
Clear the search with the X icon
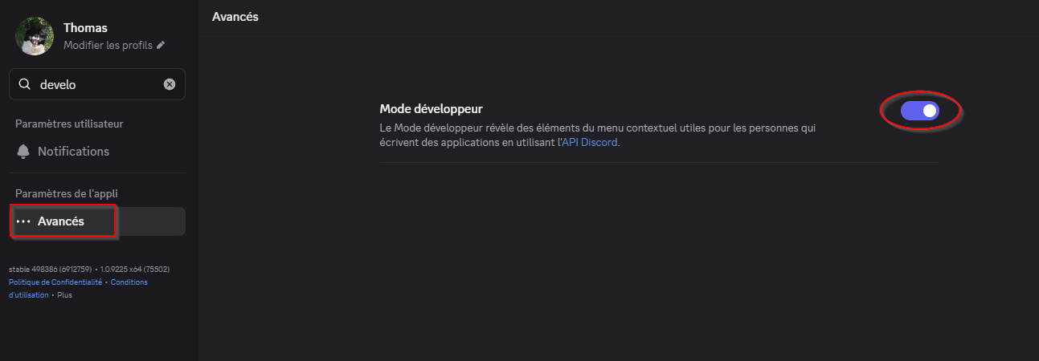(170, 84)
